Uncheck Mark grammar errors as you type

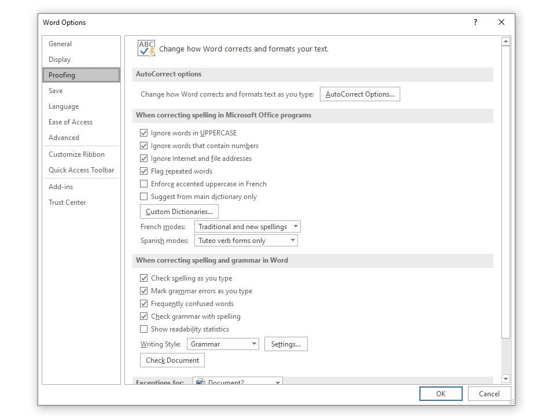[144, 290]
